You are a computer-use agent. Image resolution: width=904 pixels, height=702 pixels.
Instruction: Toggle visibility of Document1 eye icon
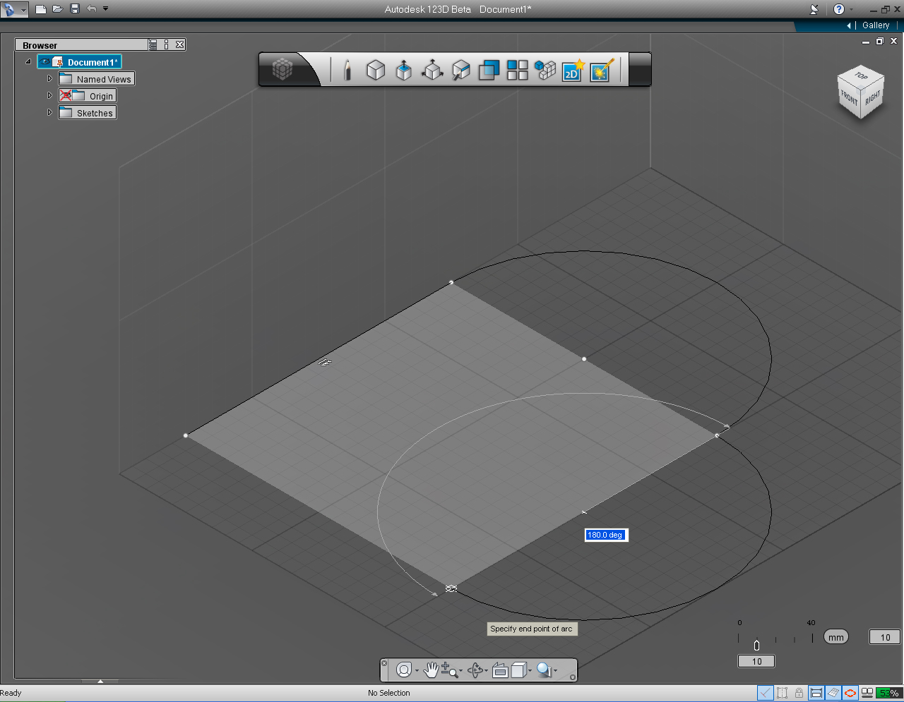[x=46, y=62]
